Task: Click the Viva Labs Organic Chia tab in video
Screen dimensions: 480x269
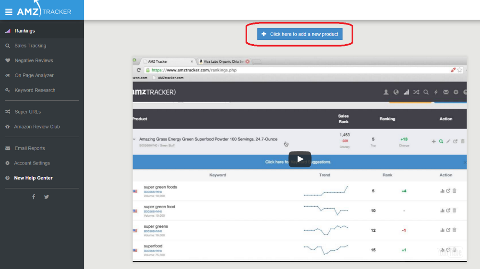Action: pyautogui.click(x=224, y=61)
